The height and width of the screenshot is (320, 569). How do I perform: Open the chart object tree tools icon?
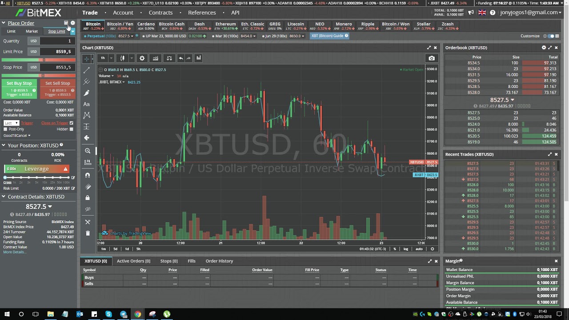click(x=88, y=222)
